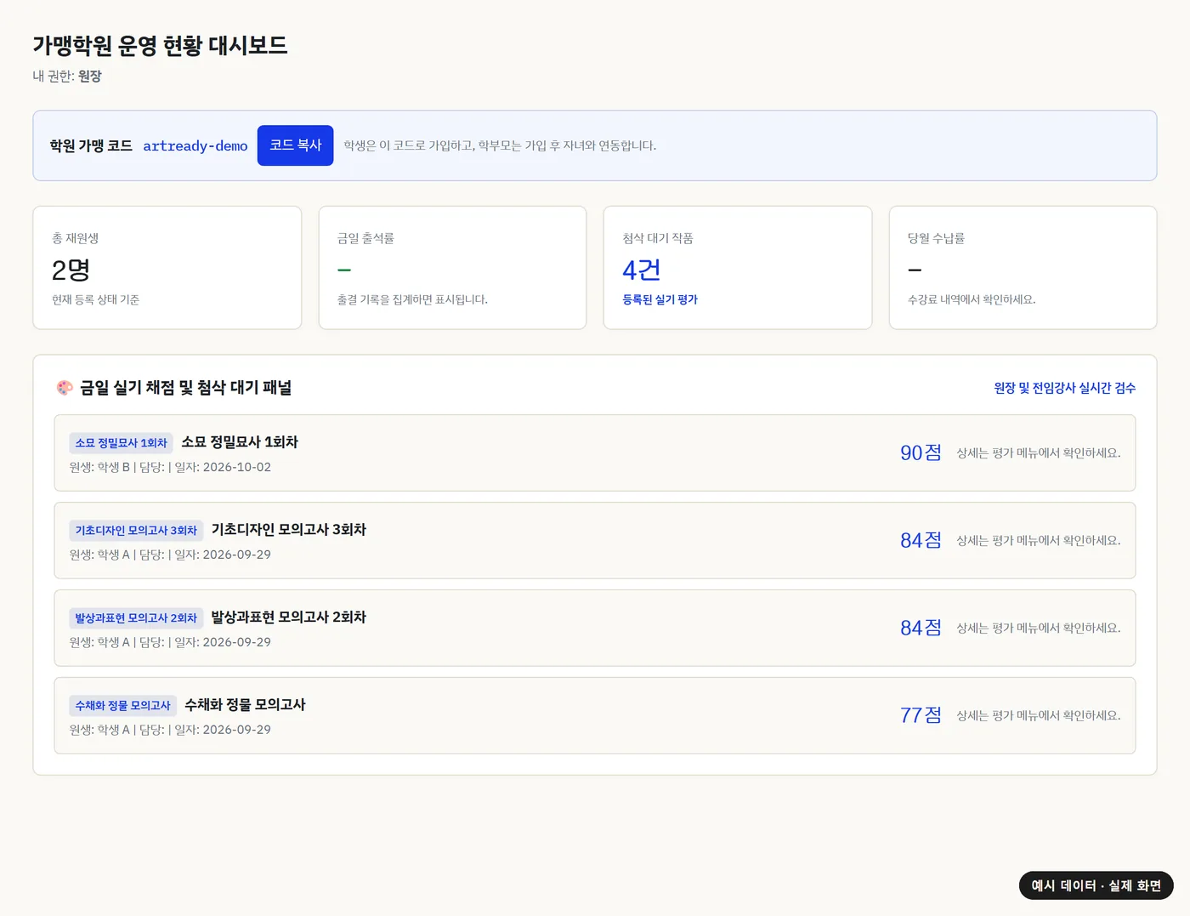Click the 금일 출석률 card label
1190x916 pixels.
(x=365, y=238)
